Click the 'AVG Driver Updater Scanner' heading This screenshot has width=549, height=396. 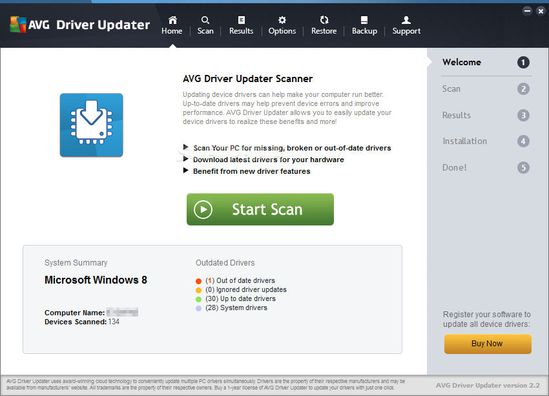click(x=247, y=78)
